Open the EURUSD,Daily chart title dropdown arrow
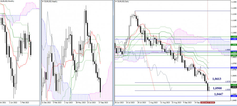This screenshot has height=106, width=237. [116, 2]
